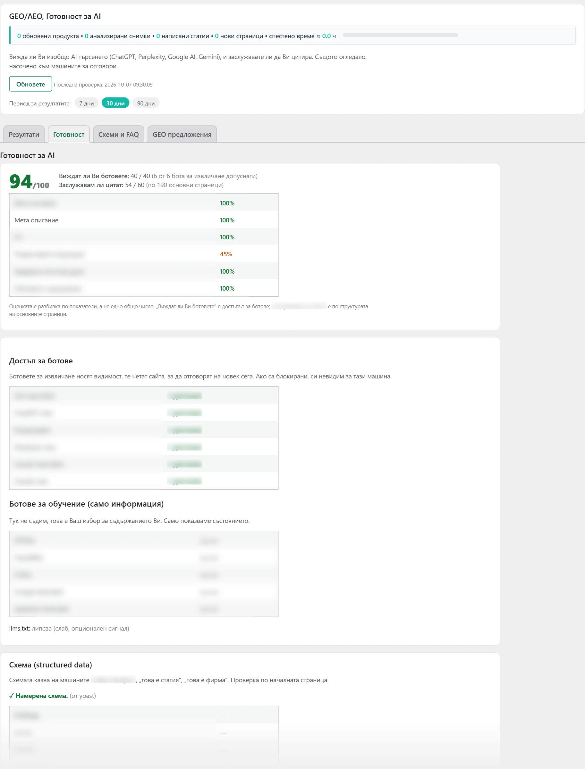This screenshot has width=585, height=769.
Task: Click the Достъп за ботове heading
Action: [41, 361]
